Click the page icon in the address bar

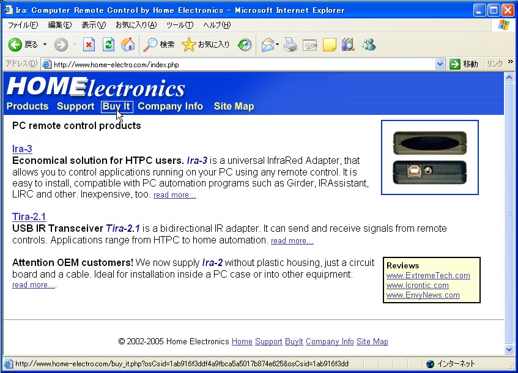coord(47,64)
